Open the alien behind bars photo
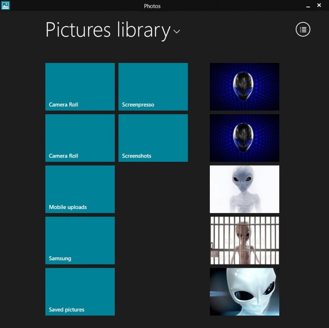Viewport: 329px width, 328px height. [244, 240]
